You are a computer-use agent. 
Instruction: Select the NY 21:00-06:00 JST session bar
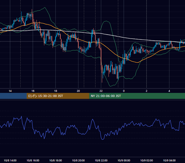(137, 96)
